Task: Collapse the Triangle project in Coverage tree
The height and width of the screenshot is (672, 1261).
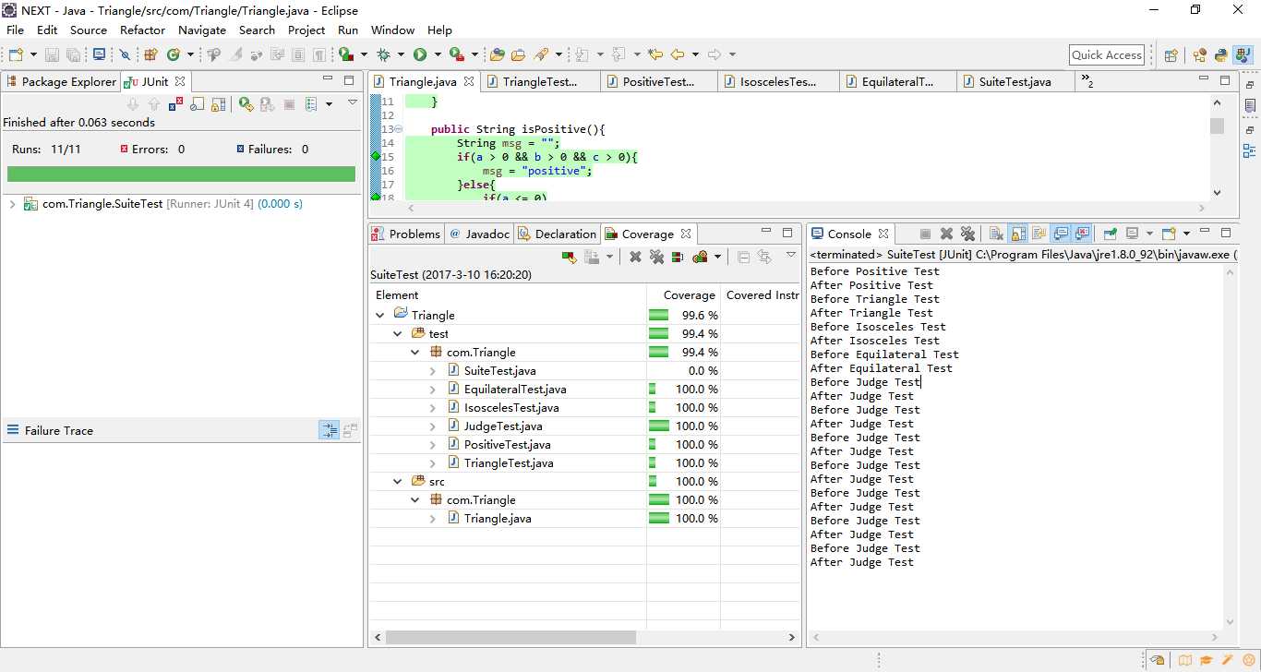Action: [x=380, y=315]
